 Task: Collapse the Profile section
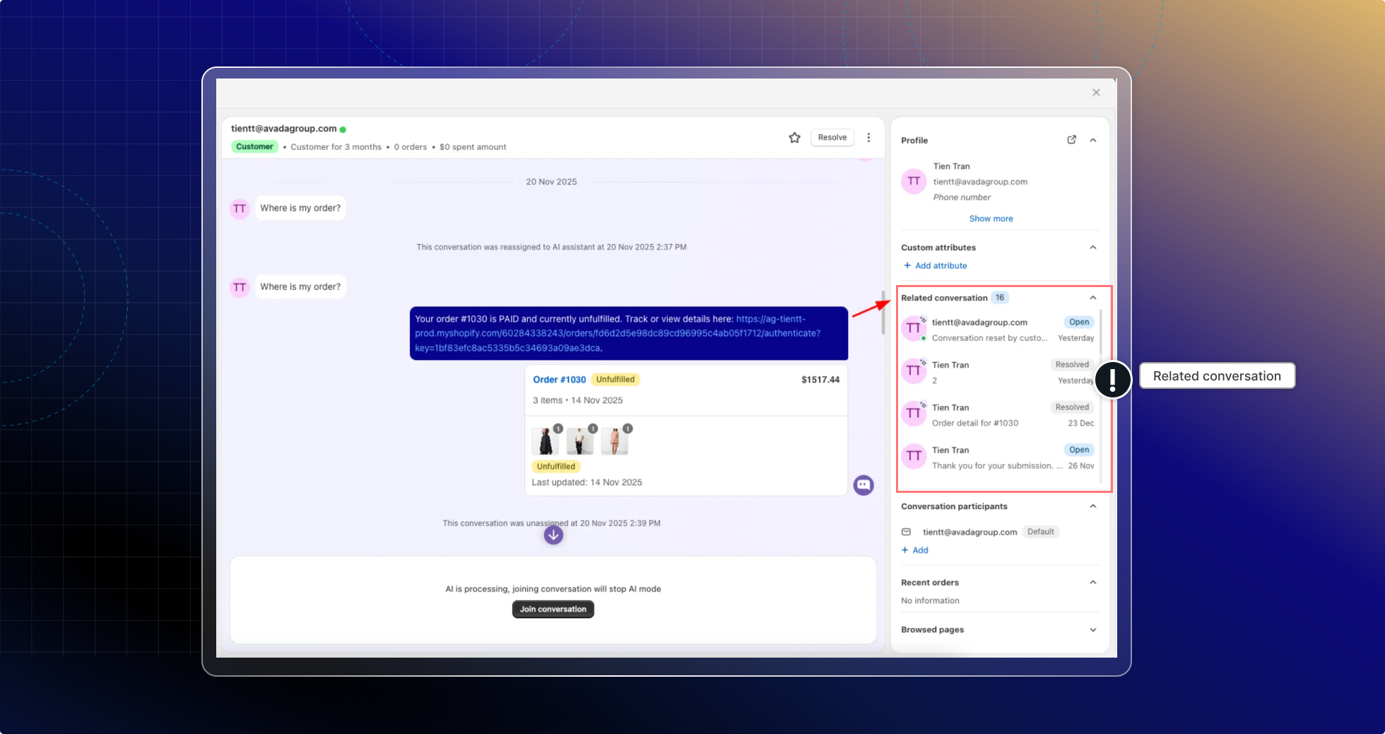(x=1093, y=140)
